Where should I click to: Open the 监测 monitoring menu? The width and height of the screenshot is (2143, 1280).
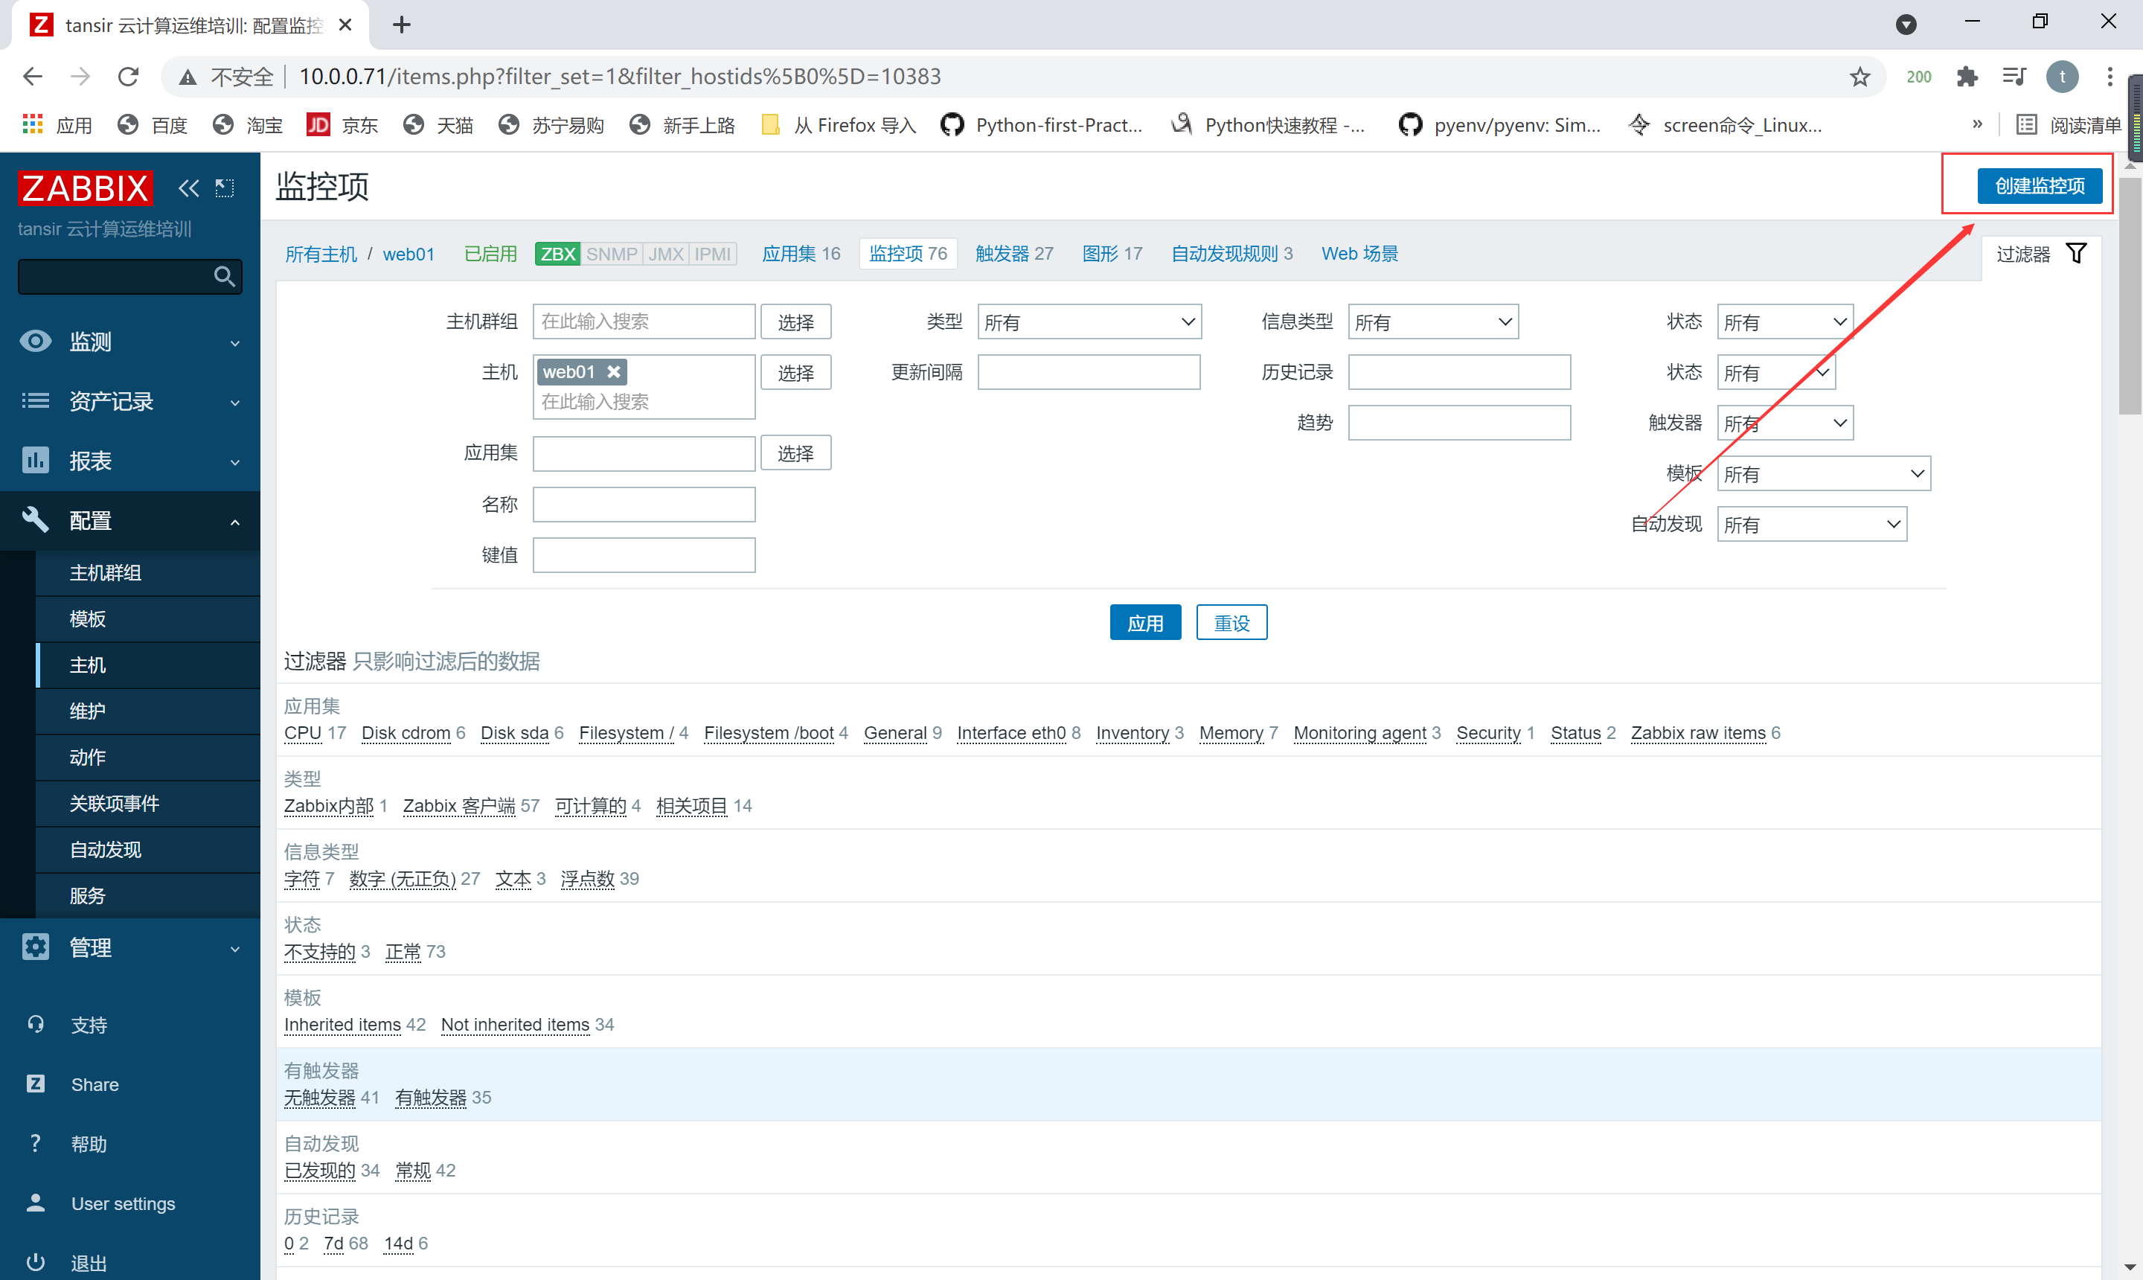tap(130, 342)
